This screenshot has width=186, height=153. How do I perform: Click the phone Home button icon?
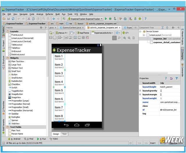77,125
